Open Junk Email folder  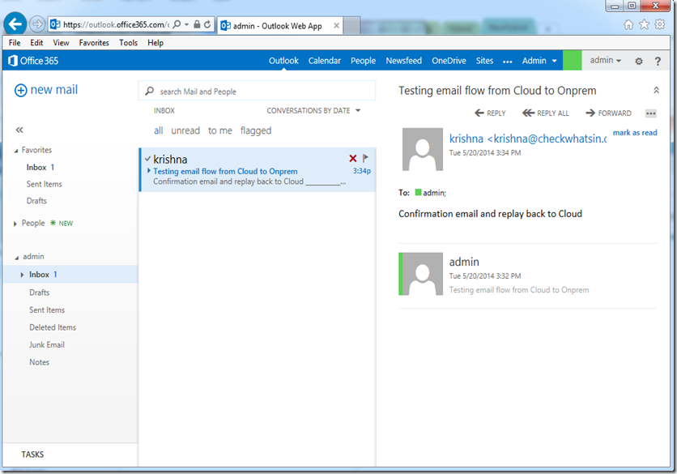click(x=47, y=345)
